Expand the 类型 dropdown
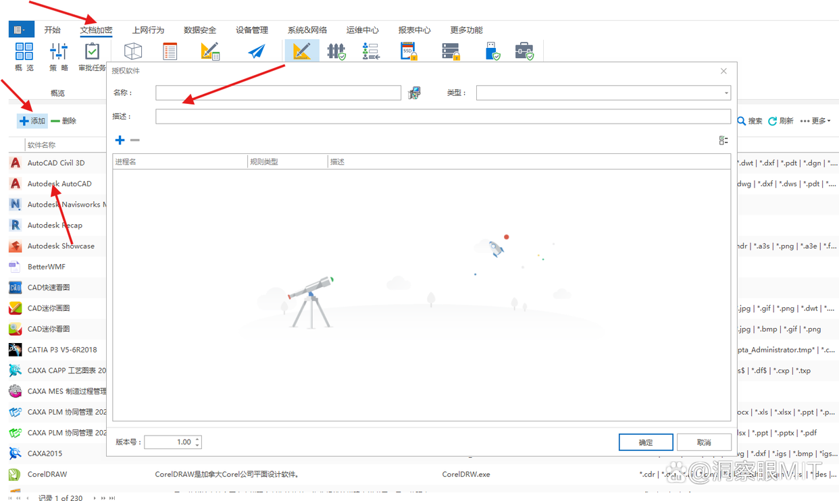The image size is (839, 501). pos(726,93)
